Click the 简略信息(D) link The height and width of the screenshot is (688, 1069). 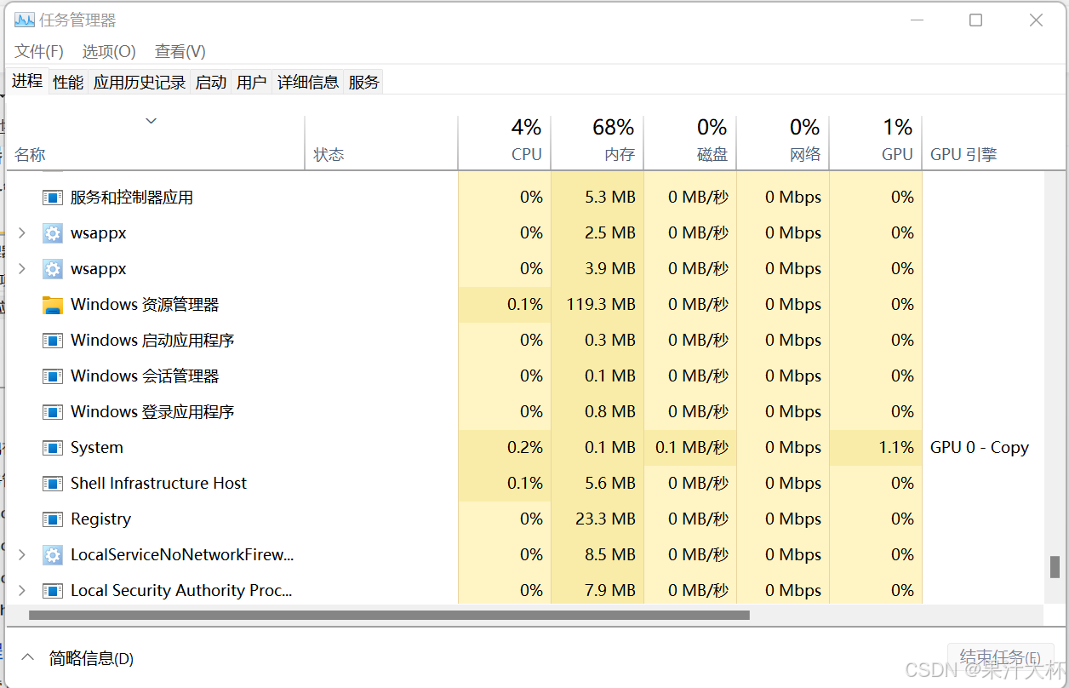[91, 658]
